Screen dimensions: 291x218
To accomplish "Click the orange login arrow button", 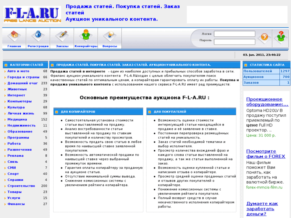I will (264, 37).
